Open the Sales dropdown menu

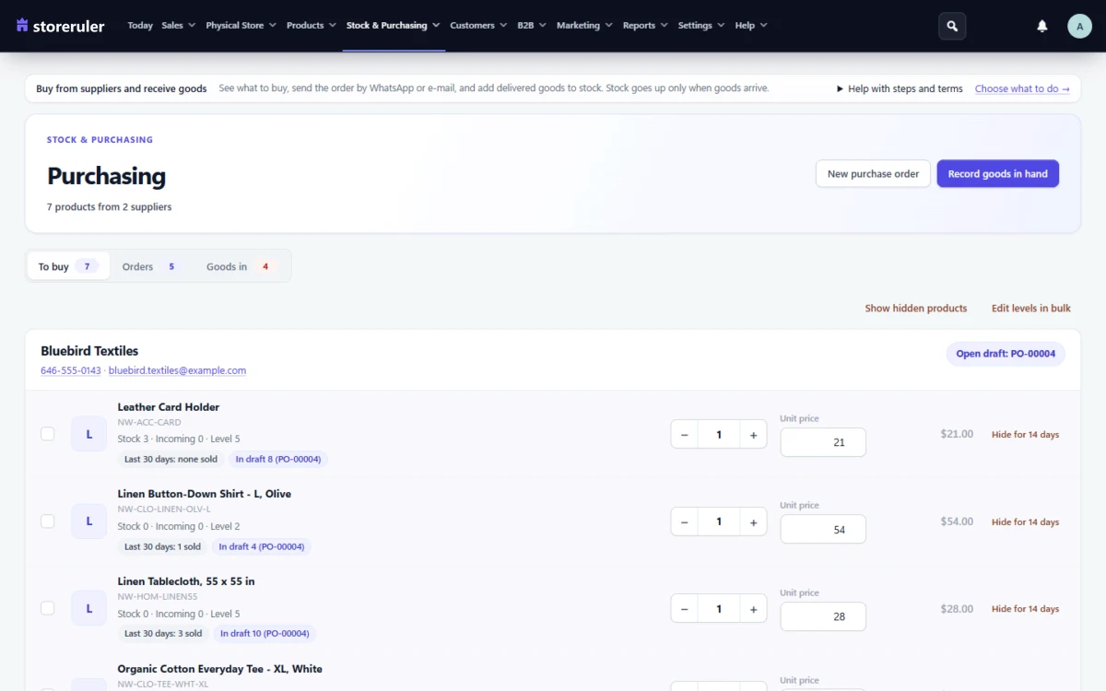(x=179, y=26)
